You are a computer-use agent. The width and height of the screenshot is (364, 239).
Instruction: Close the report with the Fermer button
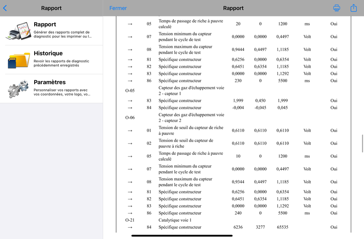pos(118,8)
